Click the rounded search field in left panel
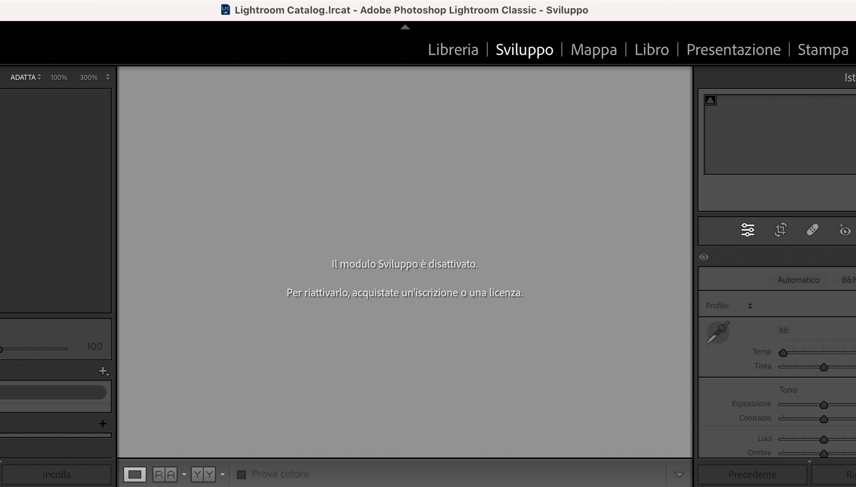Viewport: 856px width, 487px height. [x=53, y=392]
